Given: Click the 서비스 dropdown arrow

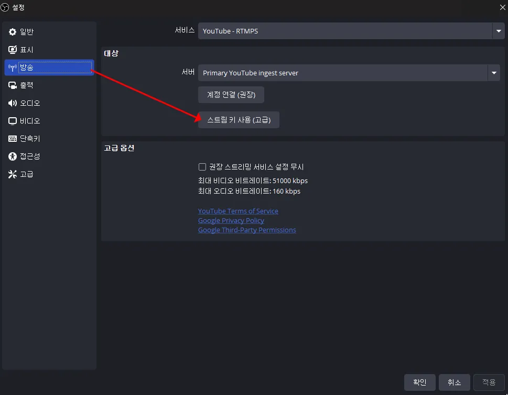Looking at the screenshot, I should pyautogui.click(x=499, y=31).
